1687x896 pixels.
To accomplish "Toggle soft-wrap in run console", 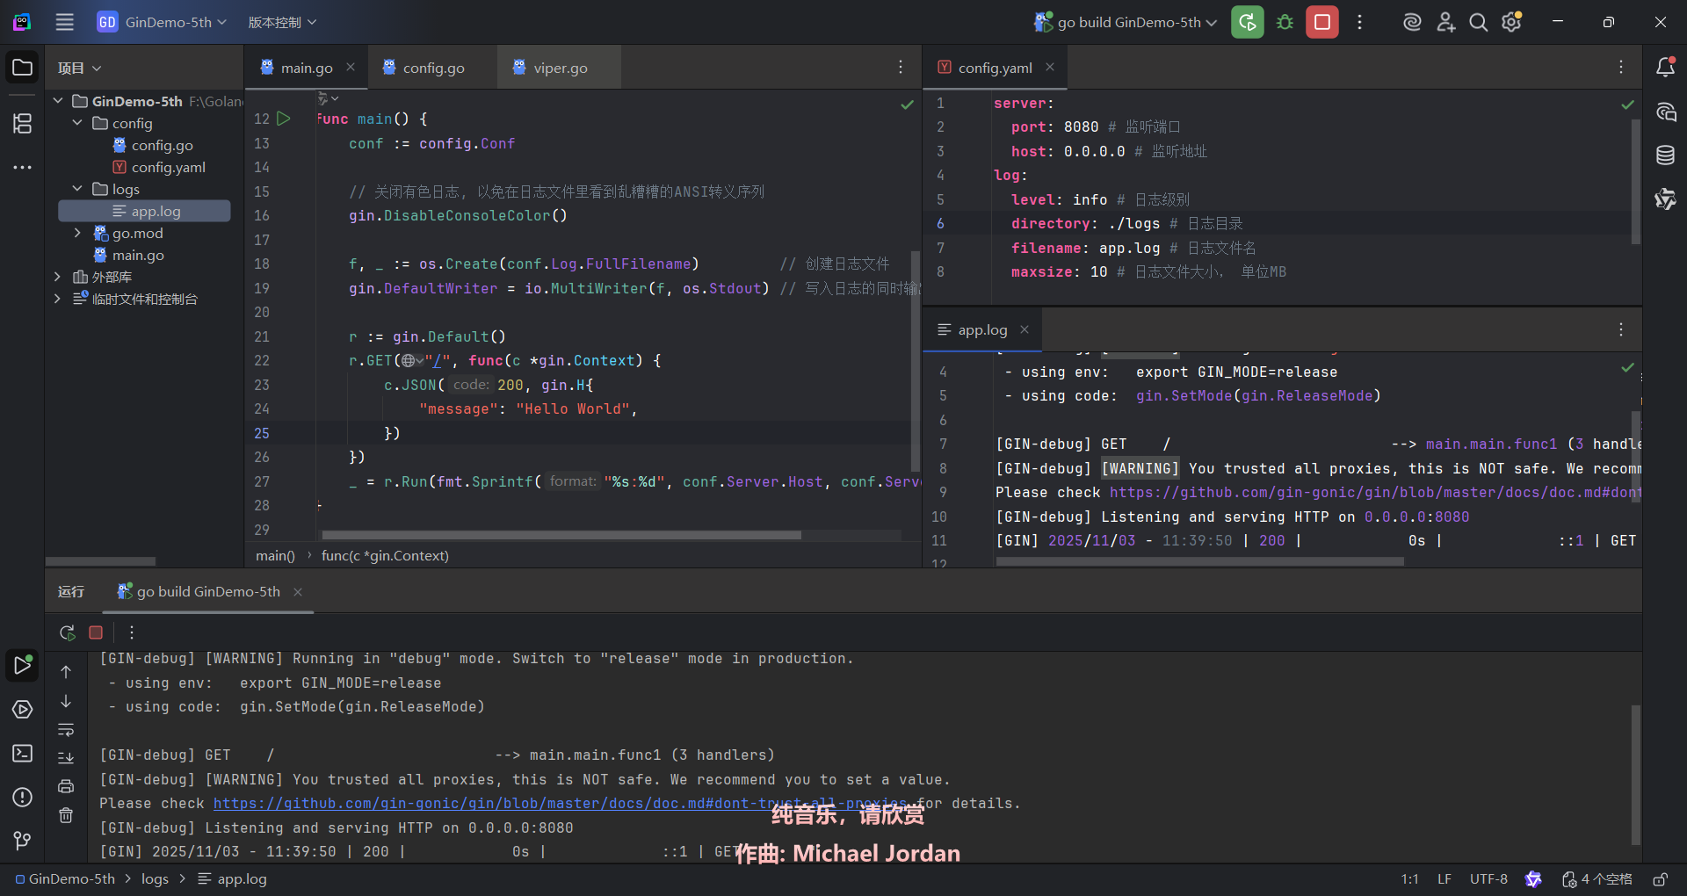I will point(66,730).
